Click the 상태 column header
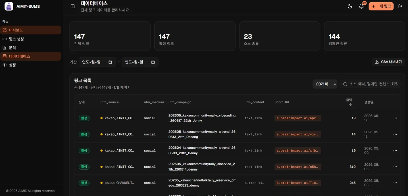 (x=82, y=102)
